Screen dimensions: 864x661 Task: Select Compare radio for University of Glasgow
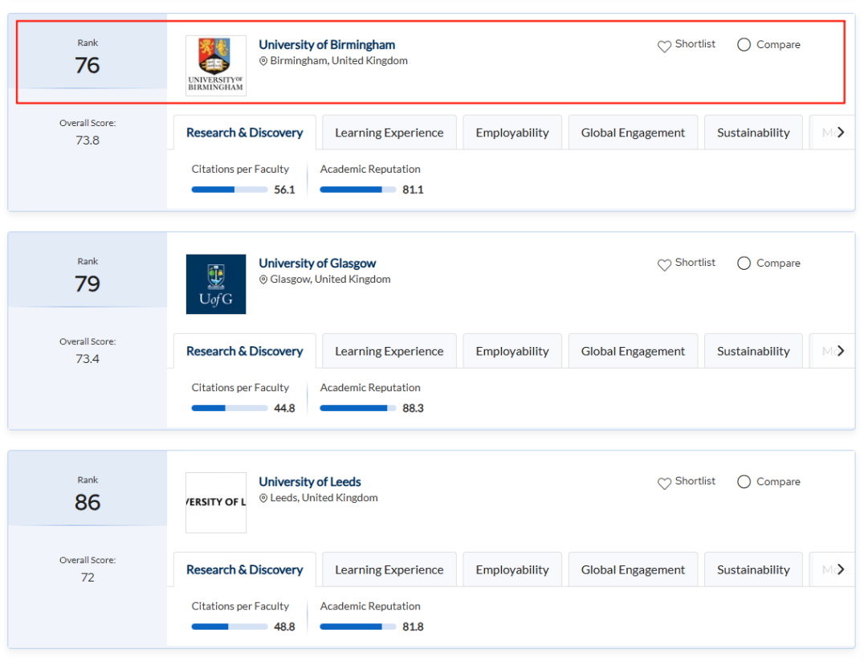744,263
